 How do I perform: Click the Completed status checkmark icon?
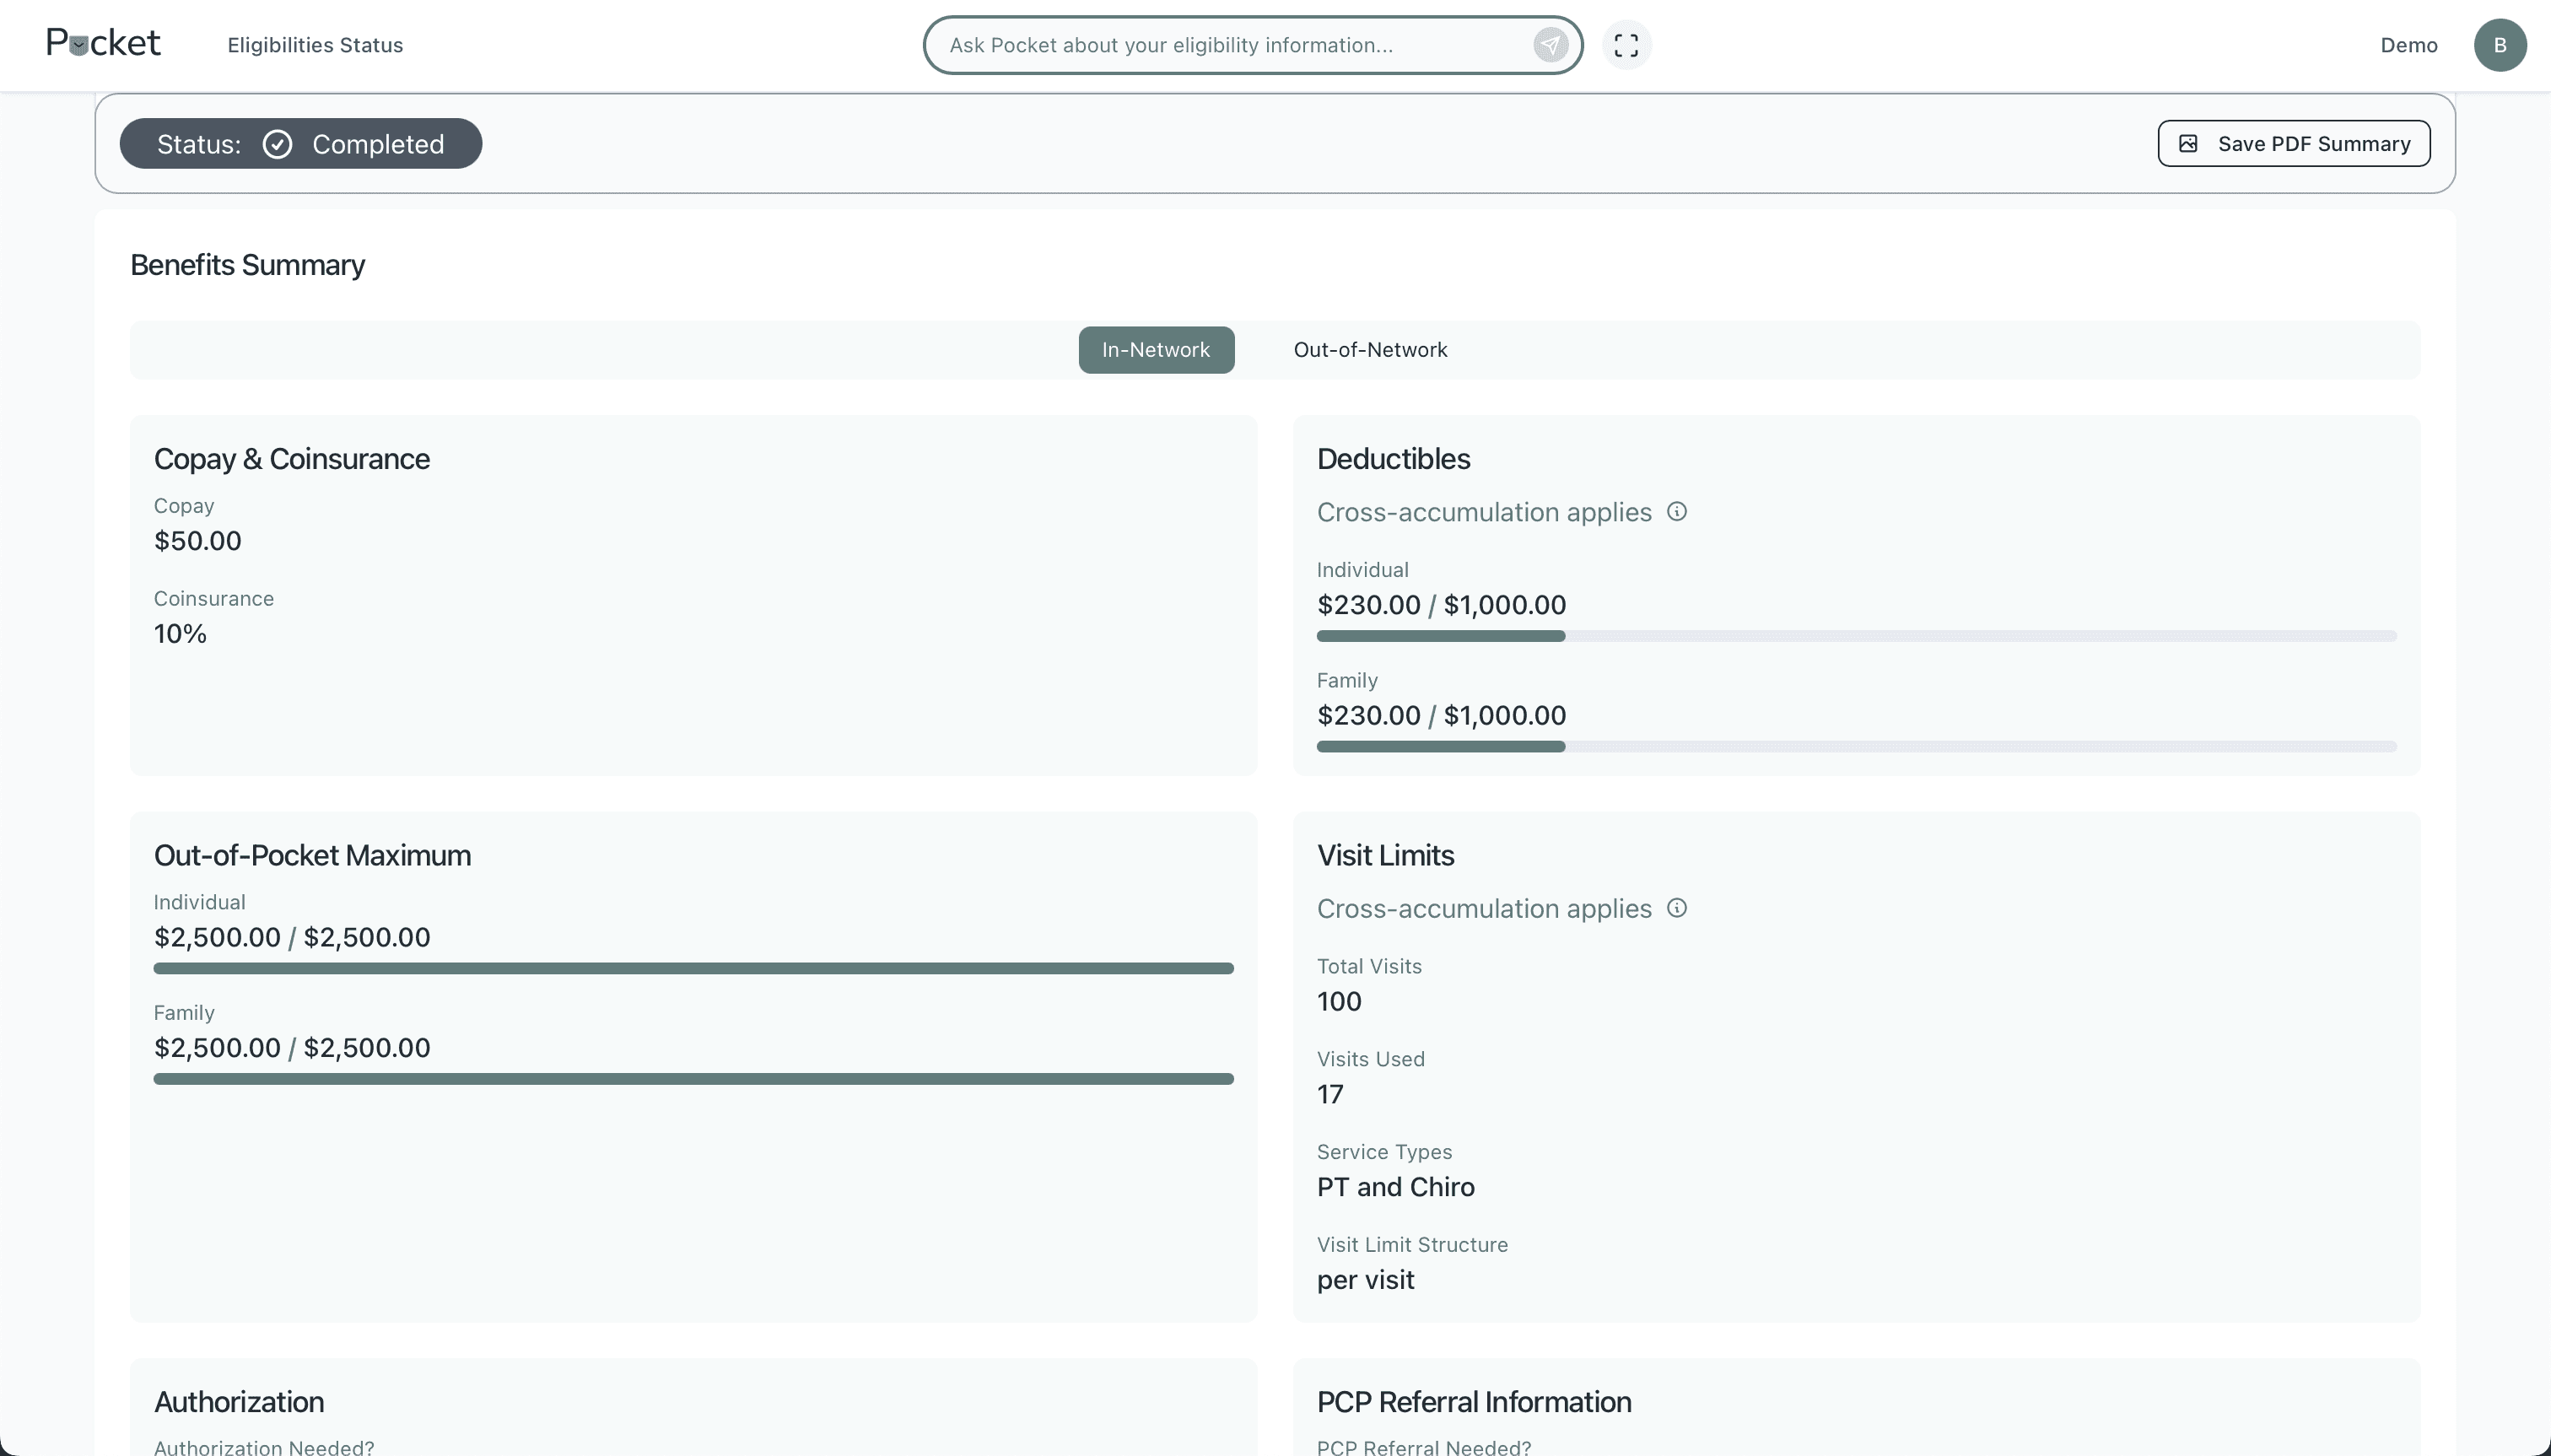(x=277, y=144)
